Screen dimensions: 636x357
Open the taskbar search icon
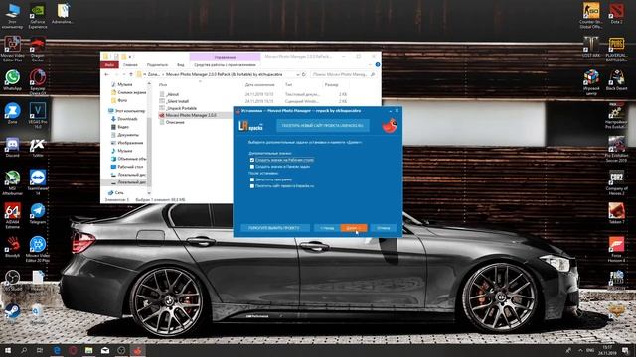pyautogui.click(x=24, y=350)
